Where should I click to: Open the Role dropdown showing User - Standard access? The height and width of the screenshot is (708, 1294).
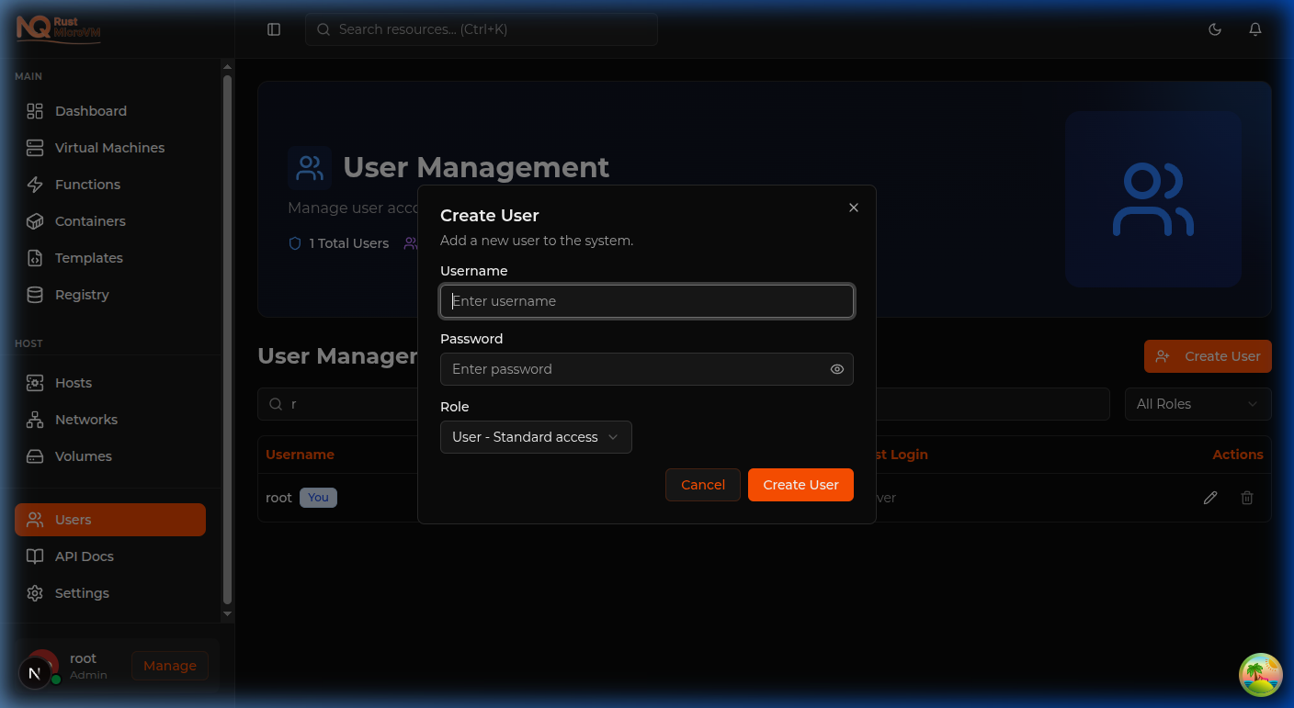pyautogui.click(x=536, y=437)
